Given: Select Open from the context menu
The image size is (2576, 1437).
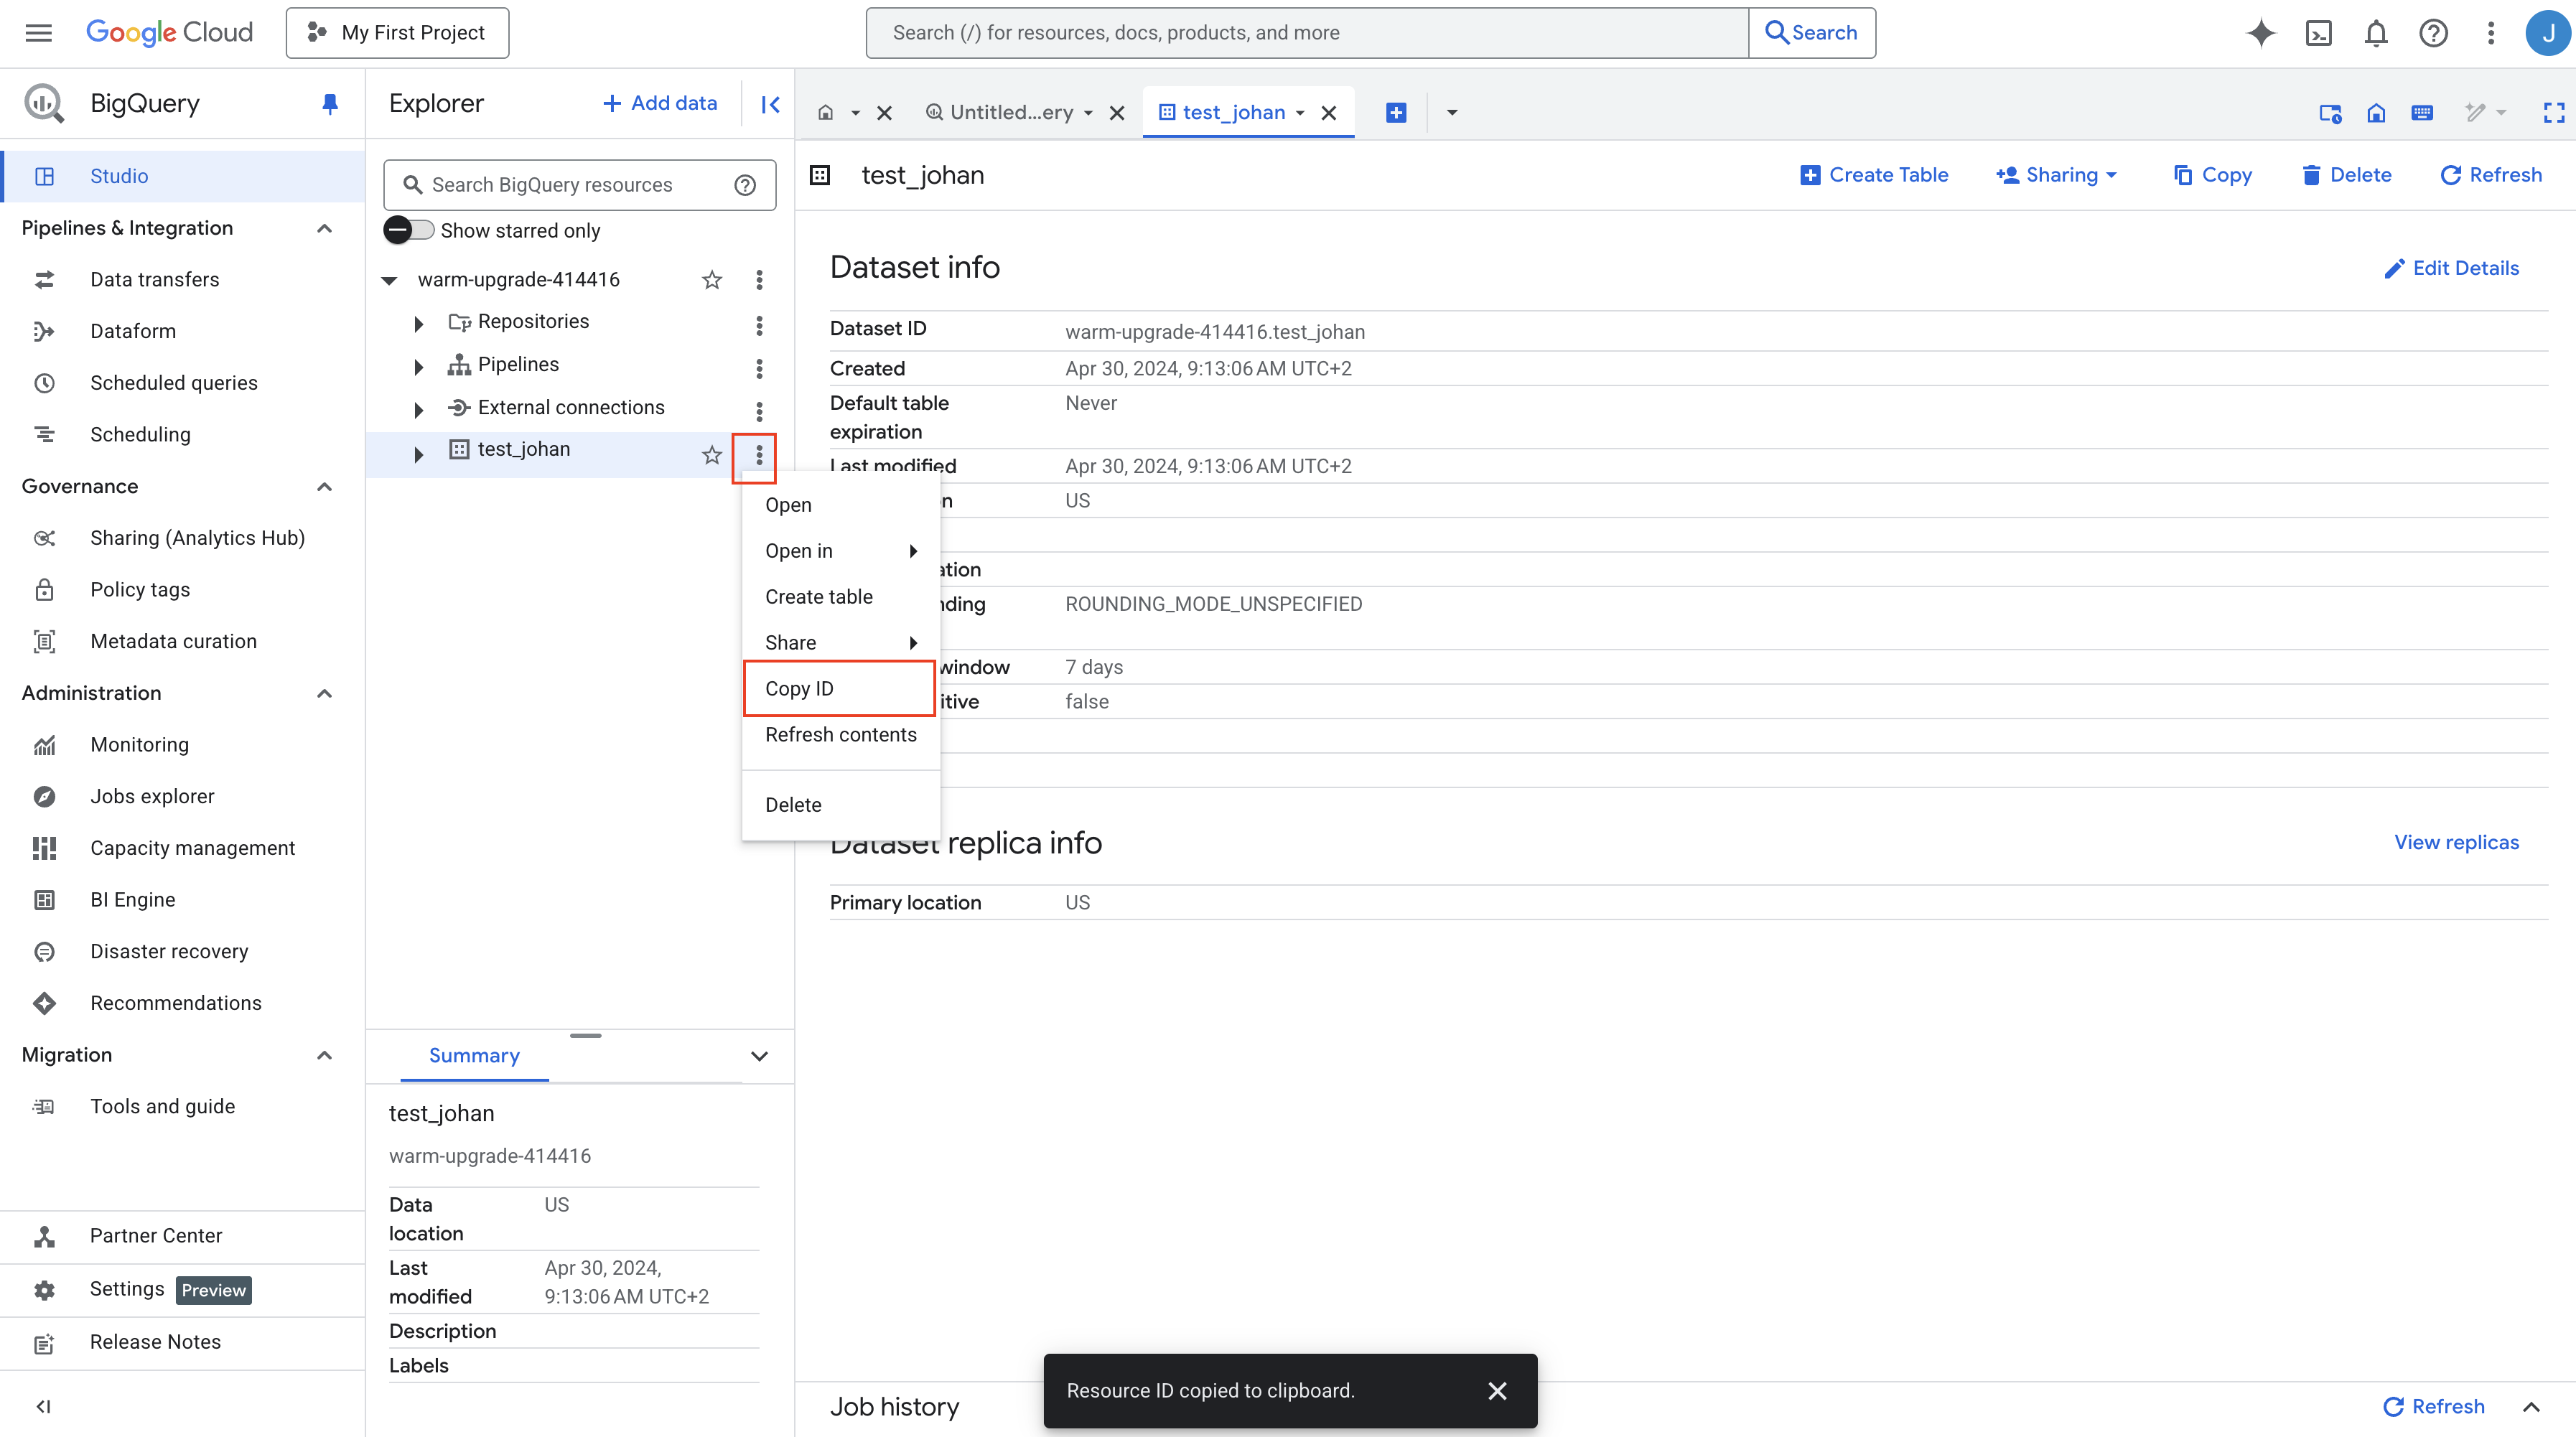Looking at the screenshot, I should pyautogui.click(x=841, y=505).
